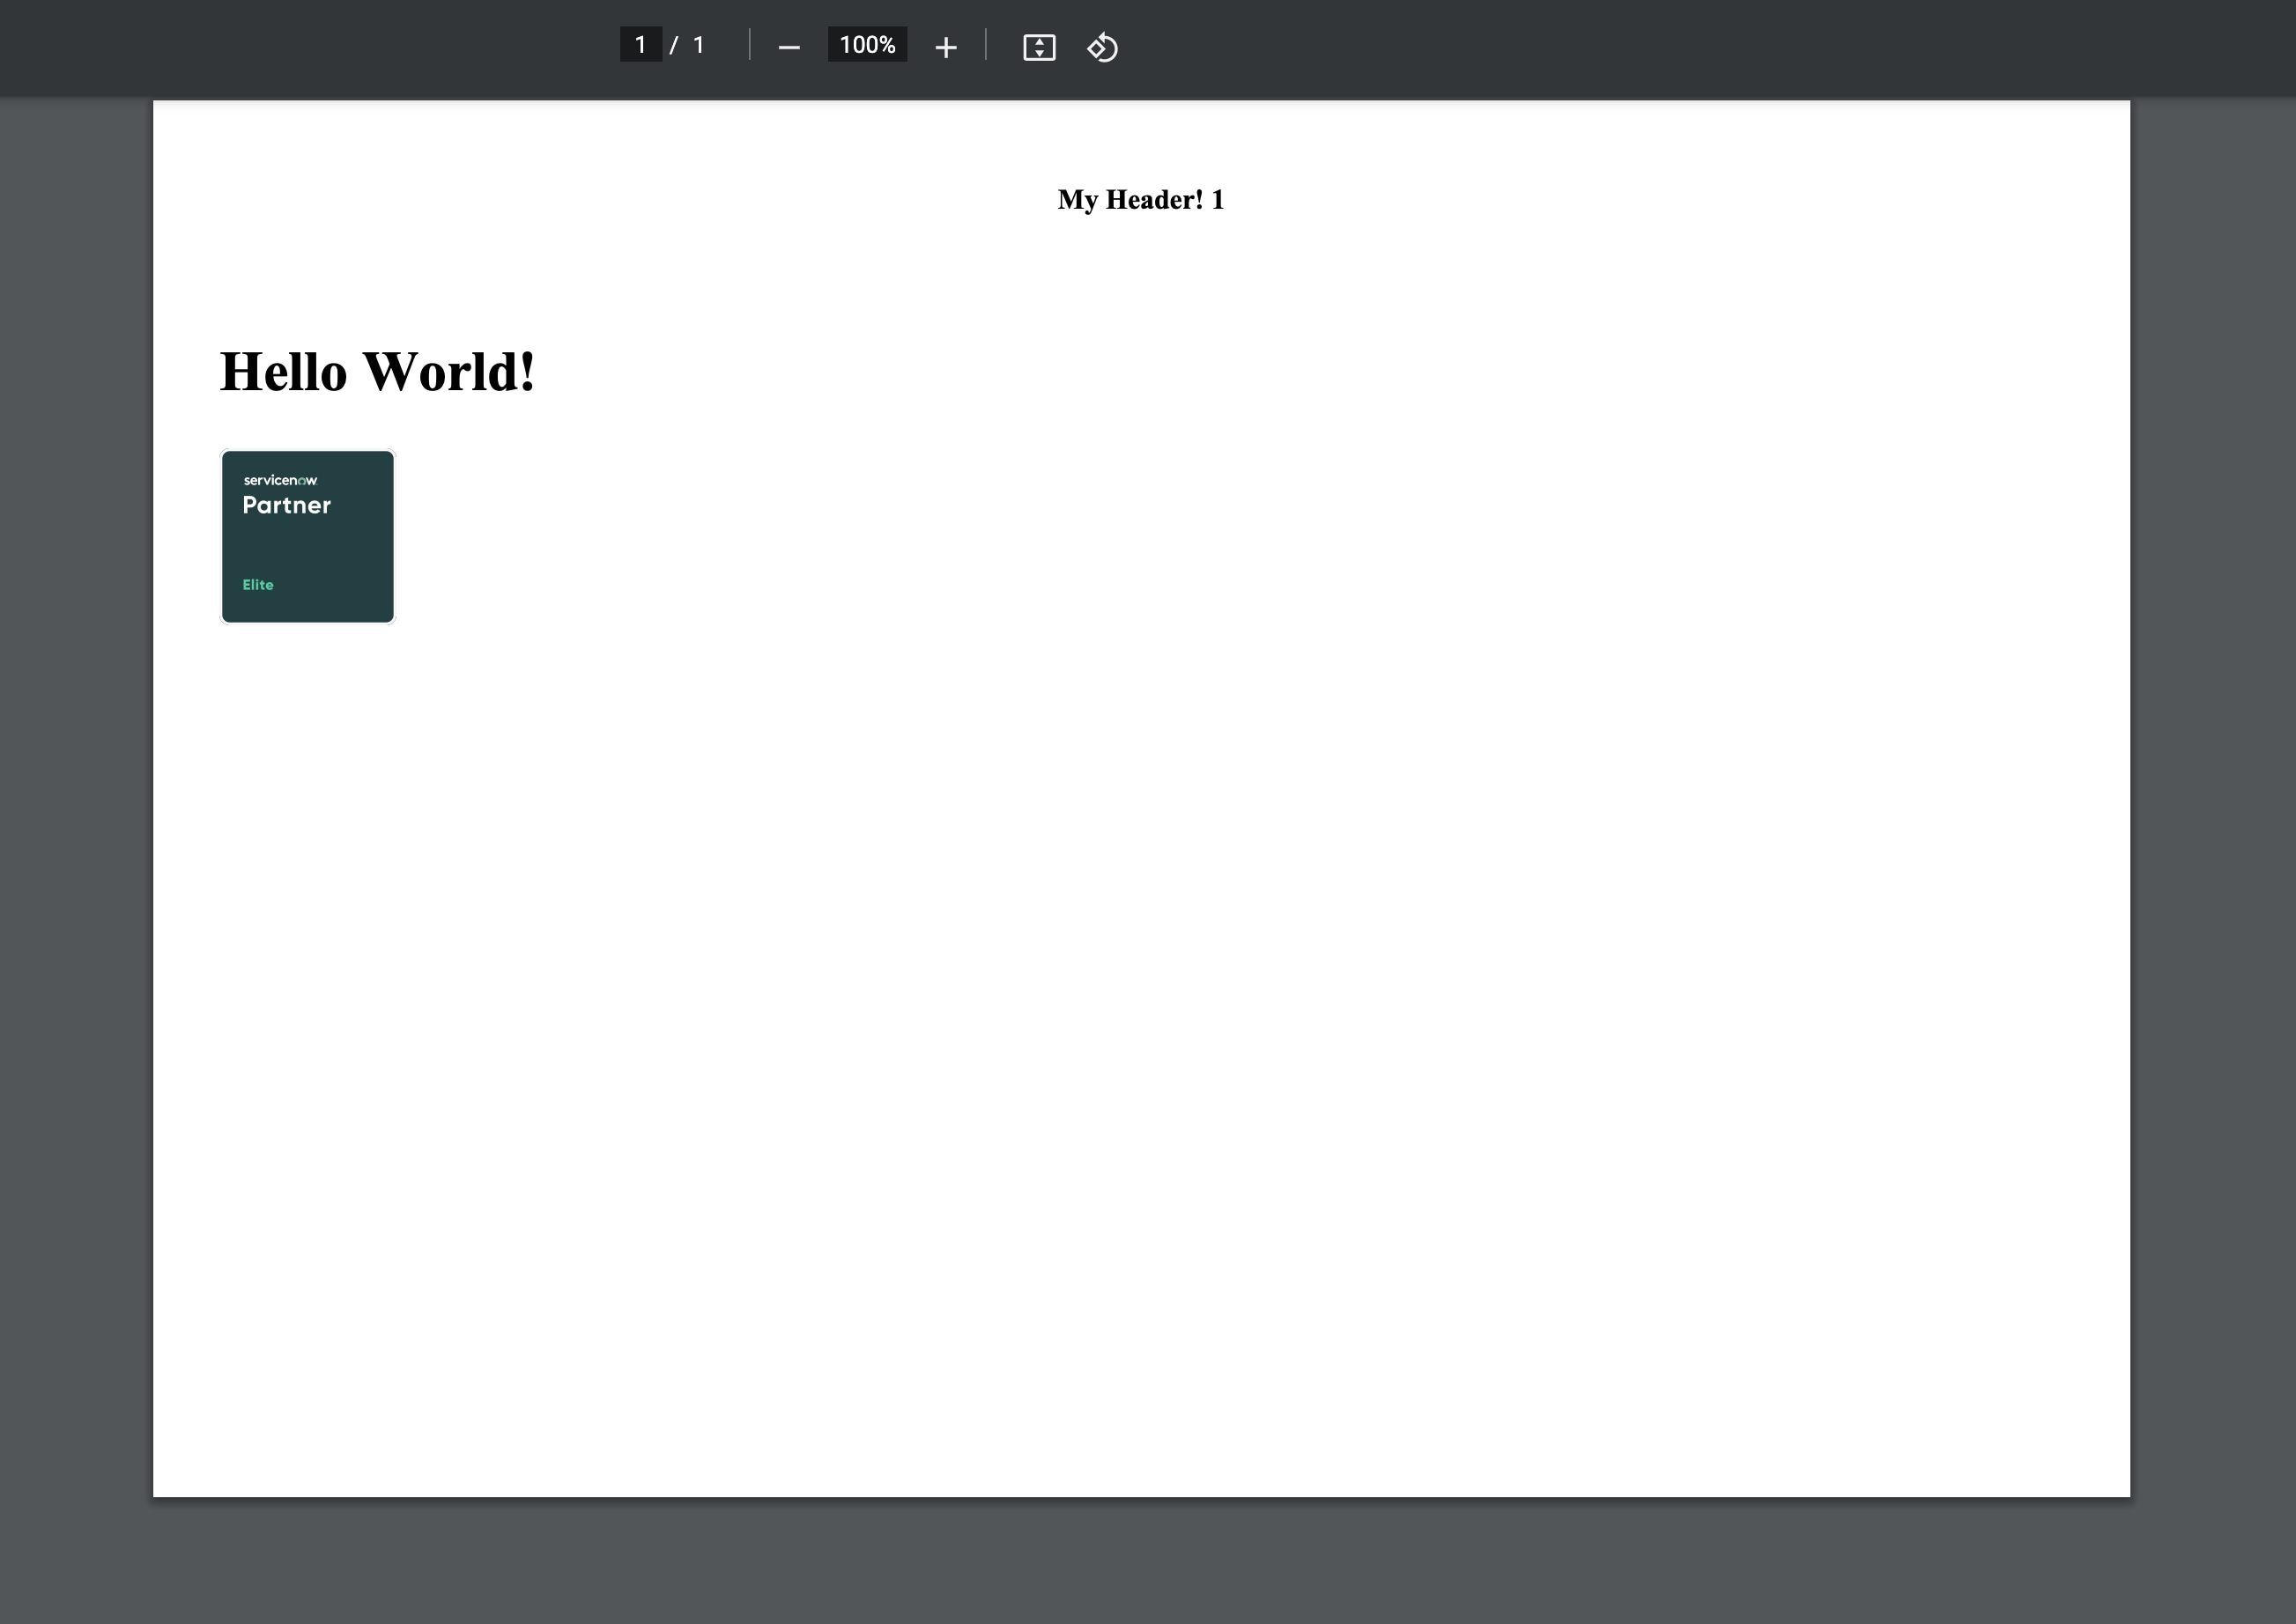Viewport: 2296px width, 1624px height.
Task: Click the fit-to-page icon in toolbar
Action: pyautogui.click(x=1040, y=47)
